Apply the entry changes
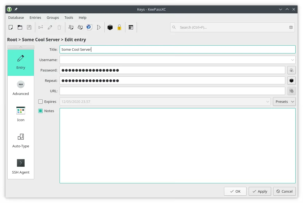303x203 pixels. pos(260,191)
